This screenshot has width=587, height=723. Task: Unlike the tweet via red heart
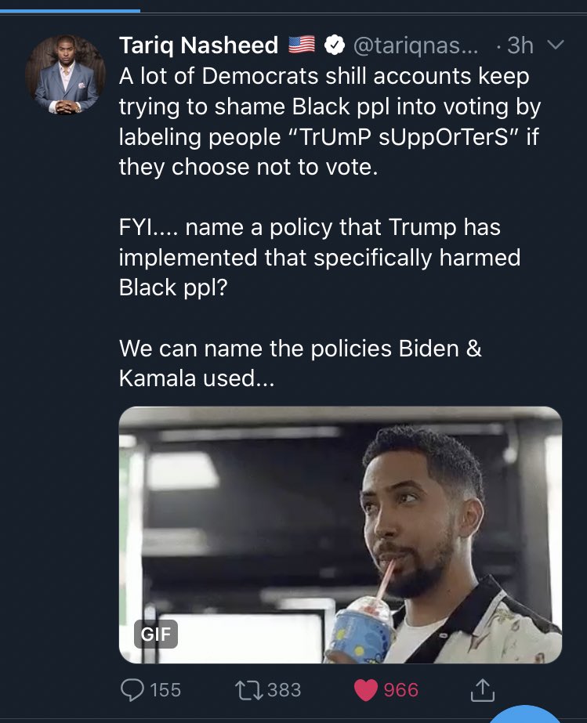coord(366,690)
